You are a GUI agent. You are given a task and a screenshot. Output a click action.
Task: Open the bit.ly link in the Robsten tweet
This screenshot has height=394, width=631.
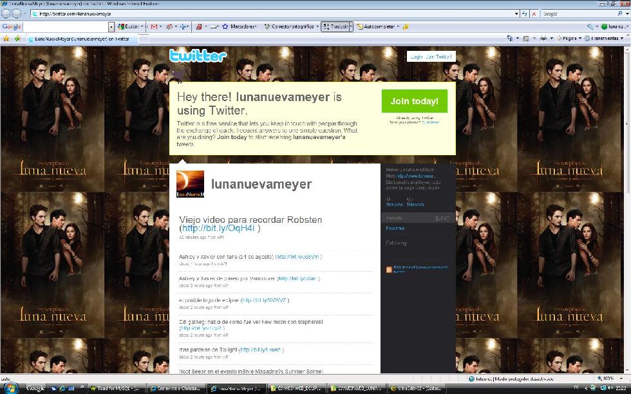coord(218,228)
